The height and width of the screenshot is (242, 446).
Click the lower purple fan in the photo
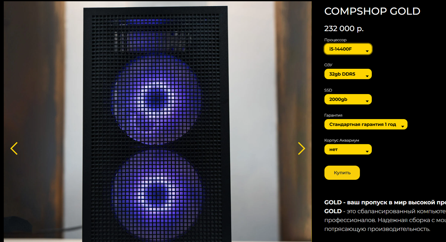click(x=156, y=194)
